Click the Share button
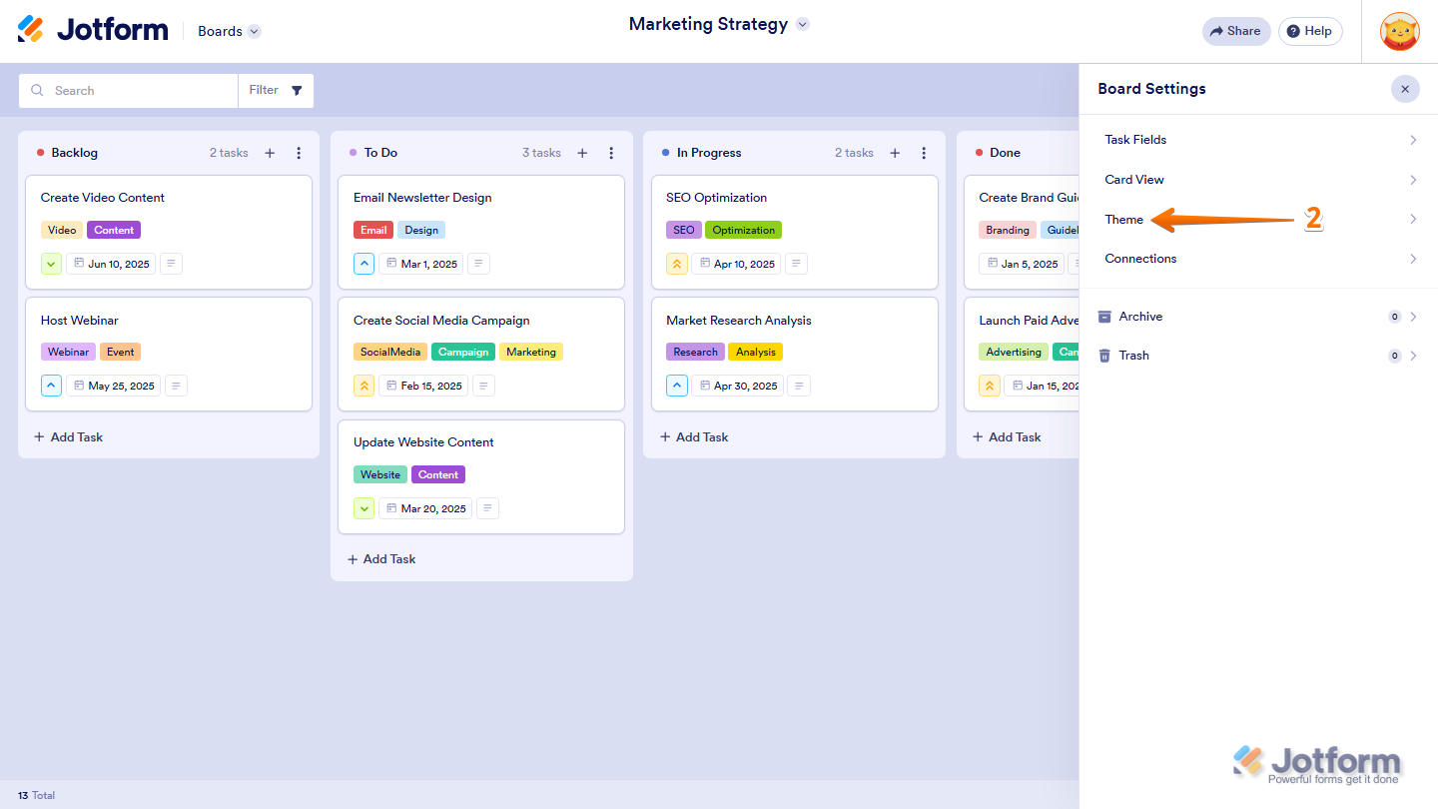The width and height of the screenshot is (1438, 809). [1236, 31]
